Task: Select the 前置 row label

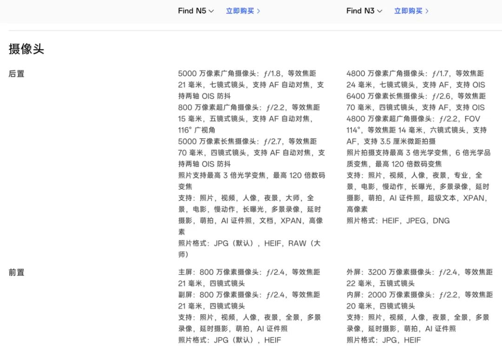Action: (16, 272)
